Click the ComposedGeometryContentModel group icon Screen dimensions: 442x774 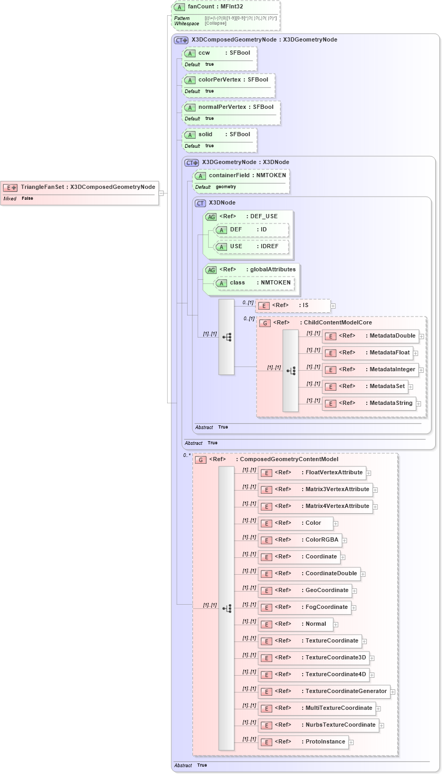(x=200, y=460)
